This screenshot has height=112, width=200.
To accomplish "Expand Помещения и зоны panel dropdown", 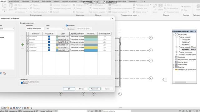I will 138,15.
